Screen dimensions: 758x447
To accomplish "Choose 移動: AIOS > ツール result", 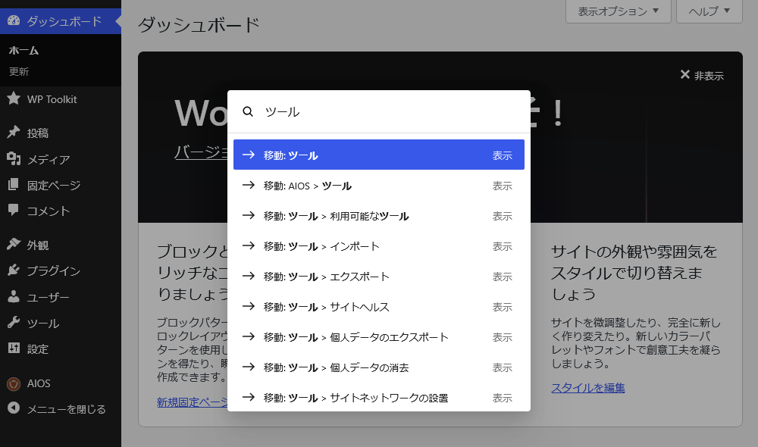I will (x=378, y=186).
